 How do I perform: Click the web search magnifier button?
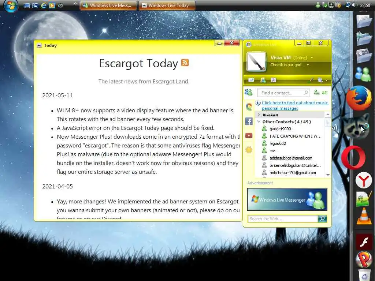click(322, 219)
